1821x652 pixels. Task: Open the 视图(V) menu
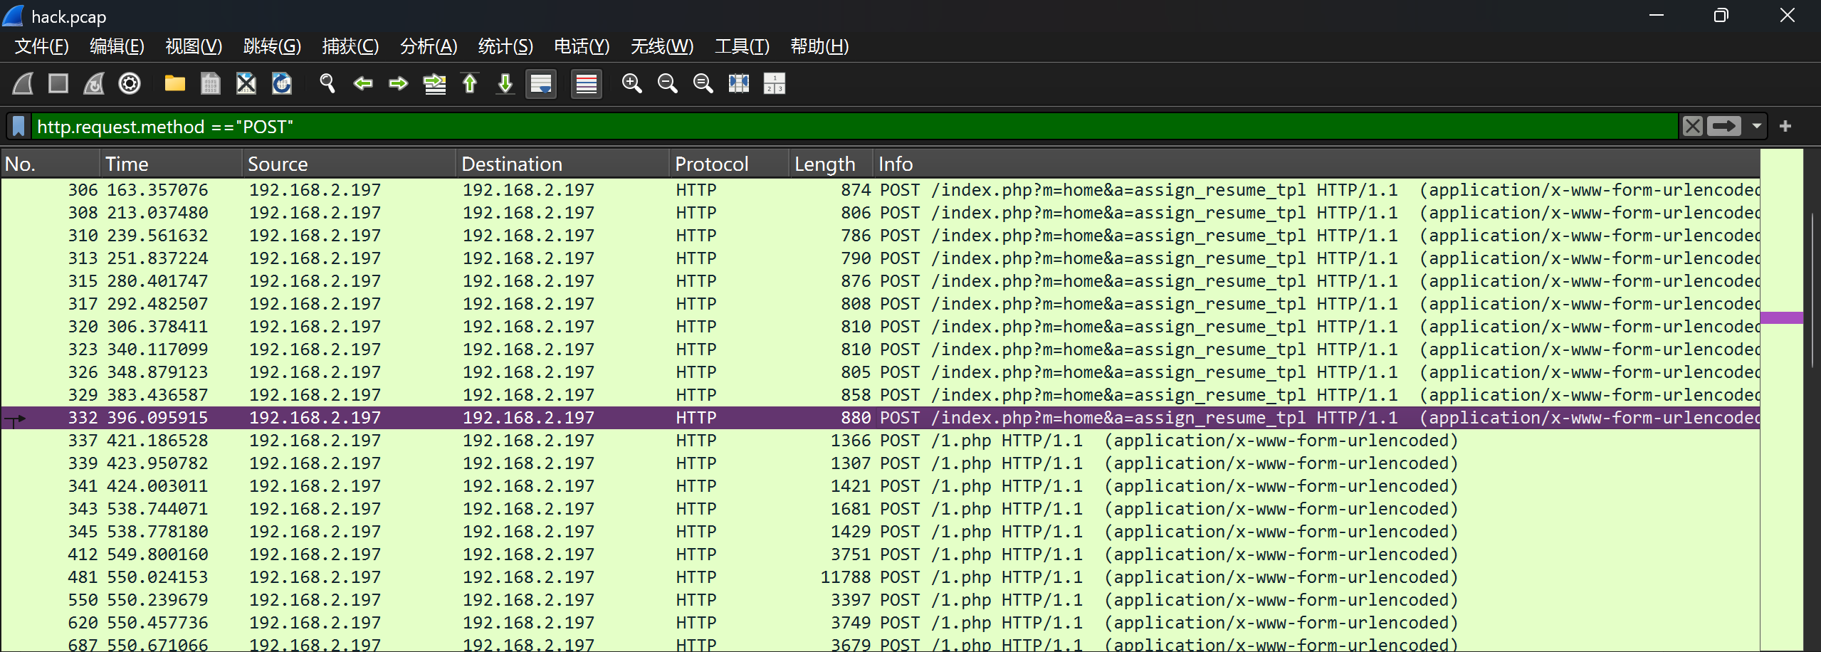[194, 46]
